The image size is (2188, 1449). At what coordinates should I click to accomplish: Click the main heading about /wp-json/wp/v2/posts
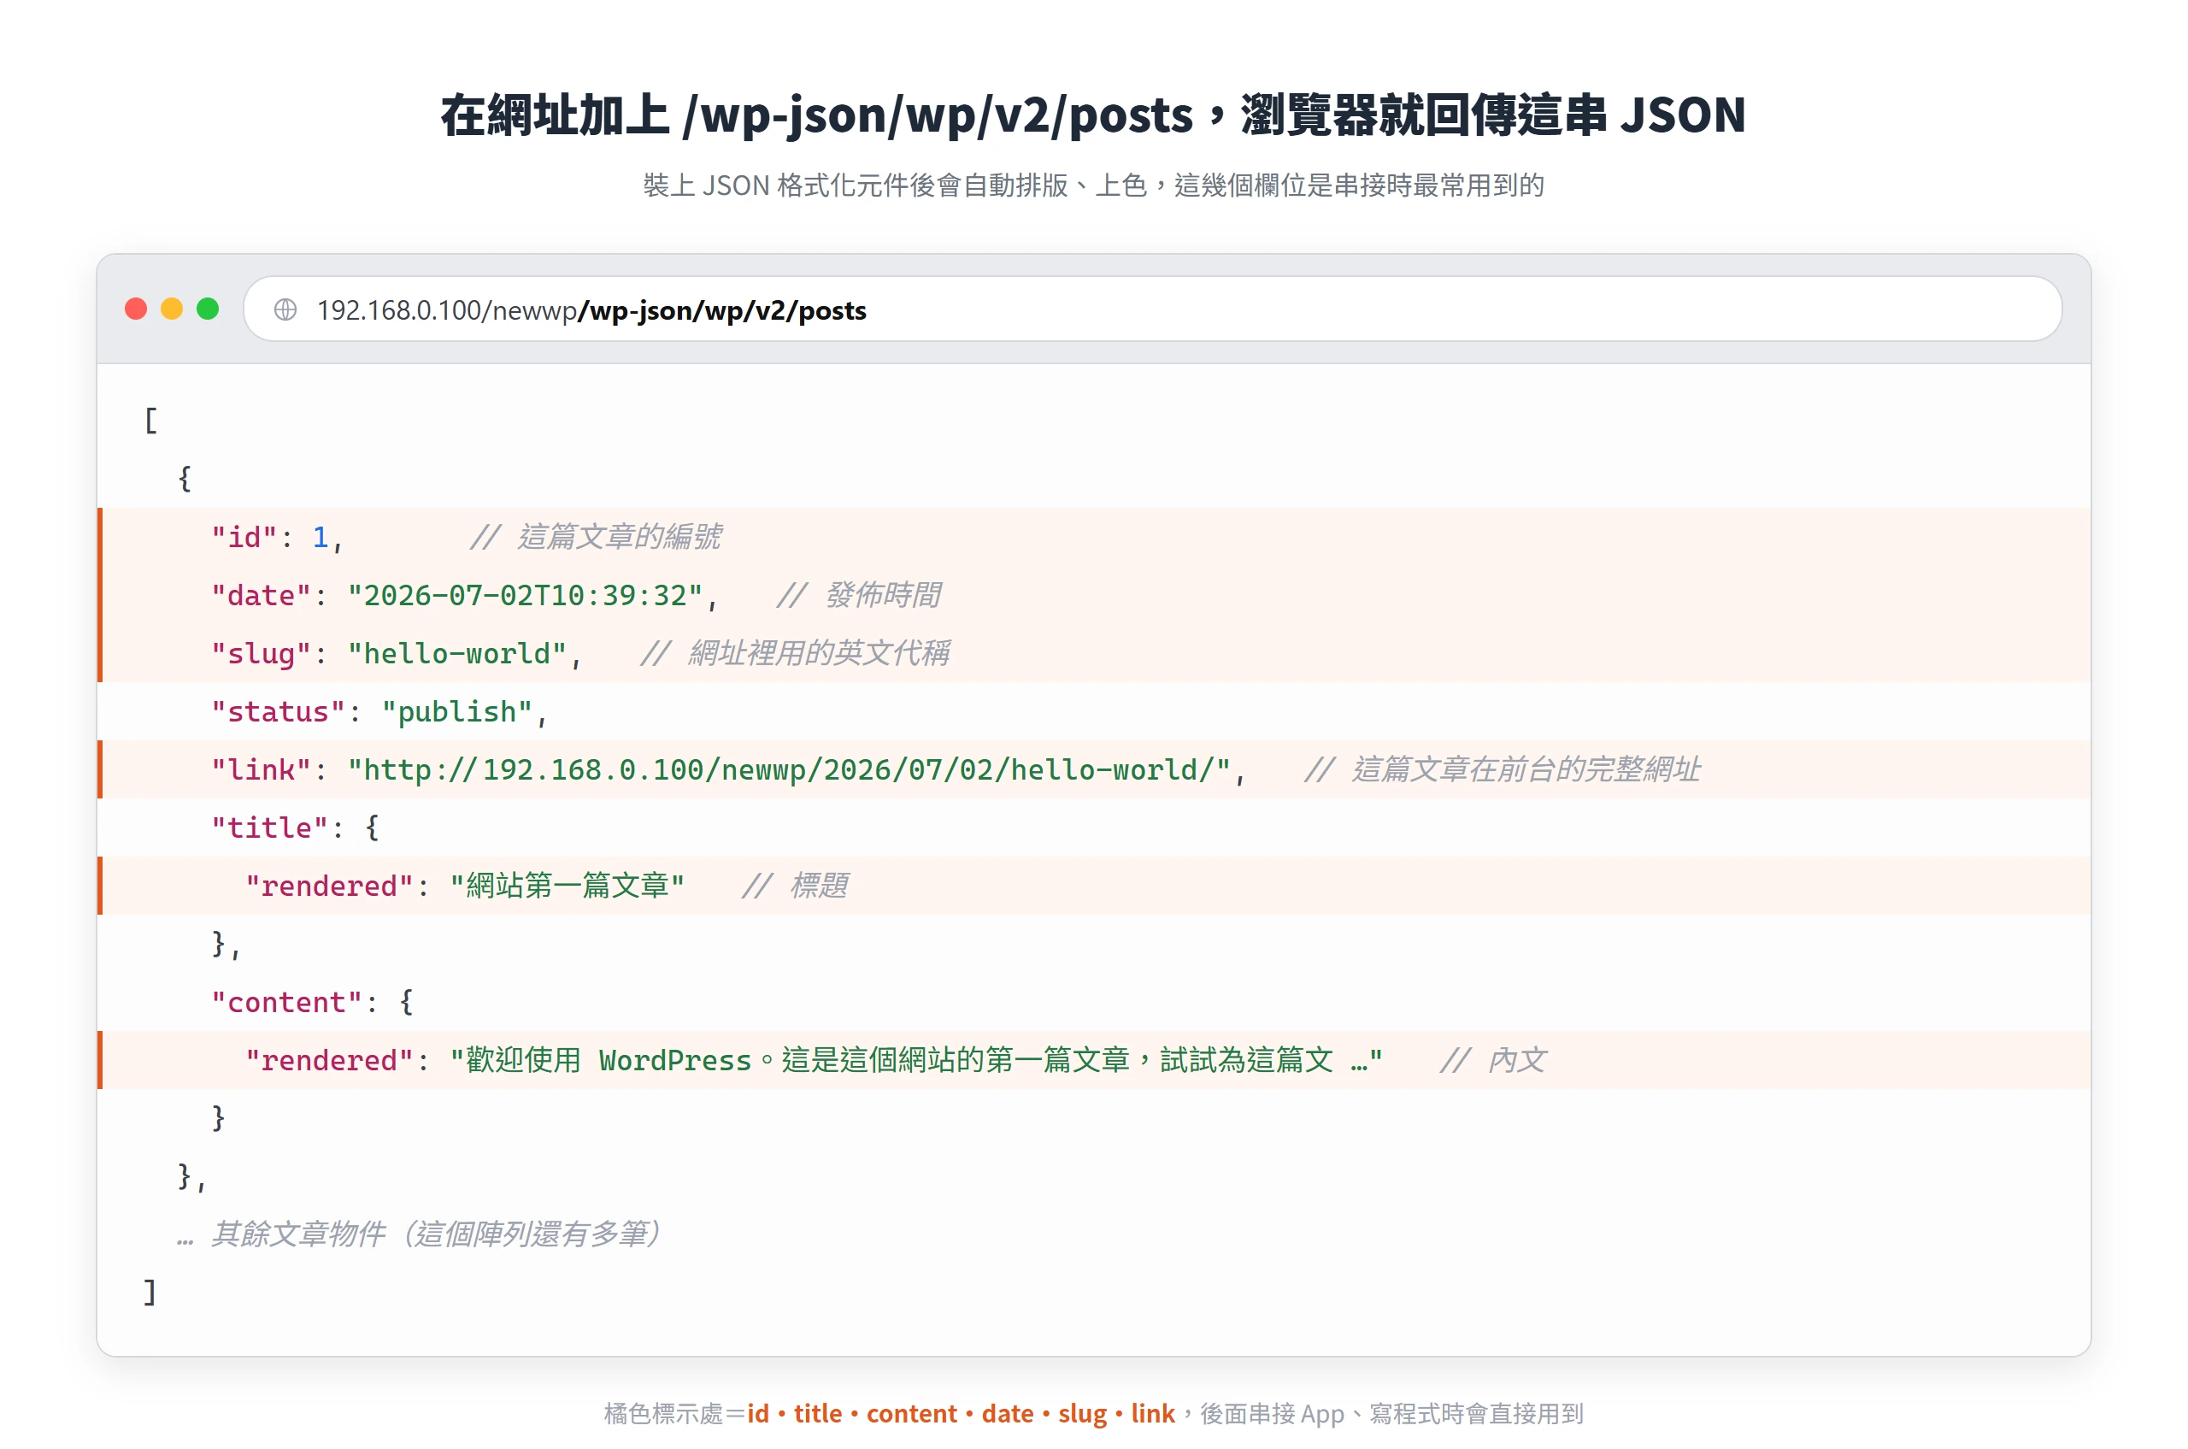1093,115
